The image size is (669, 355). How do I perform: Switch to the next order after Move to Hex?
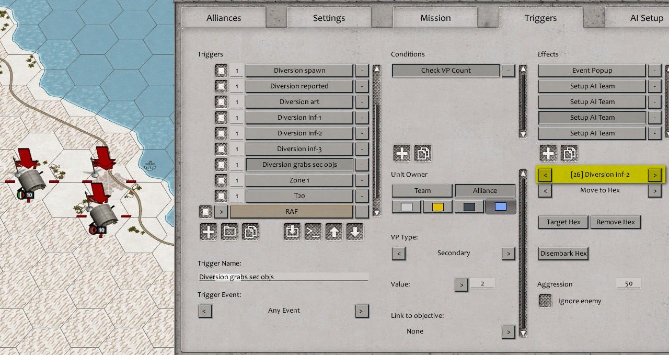[654, 190]
